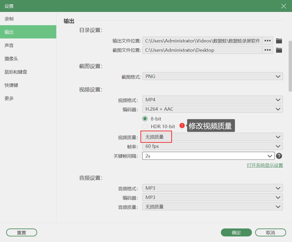292x242 pixels.
Task: Click the browse ... icon for 输出文件位置
Action: pyautogui.click(x=267, y=41)
